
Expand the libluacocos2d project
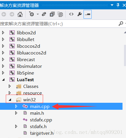[x=3, y=53]
